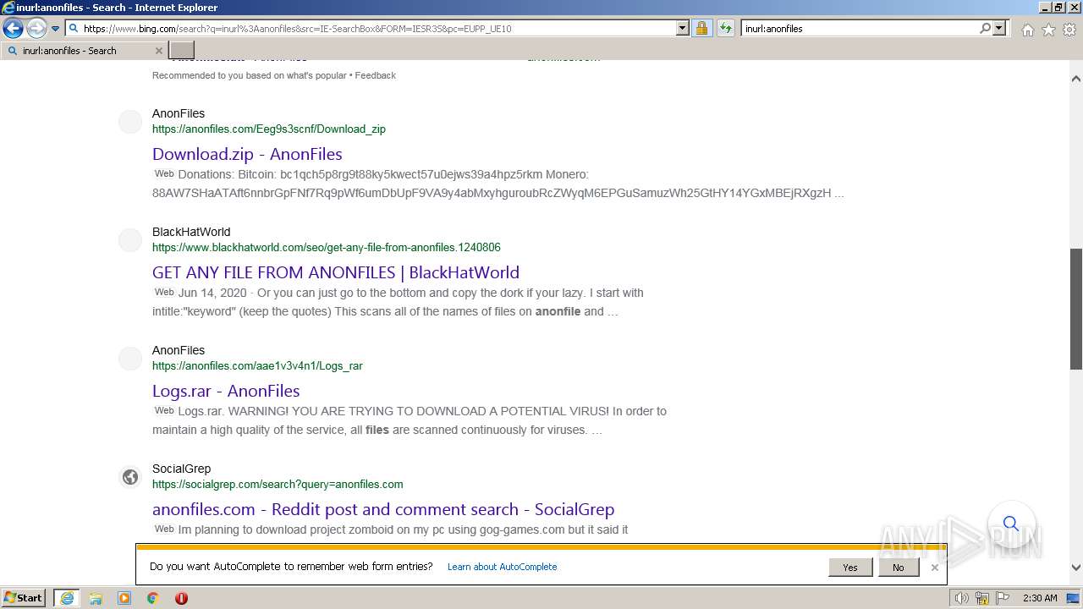Open the 'Learn about AutoComplete' link
Viewport: 1083px width, 609px height.
503,567
